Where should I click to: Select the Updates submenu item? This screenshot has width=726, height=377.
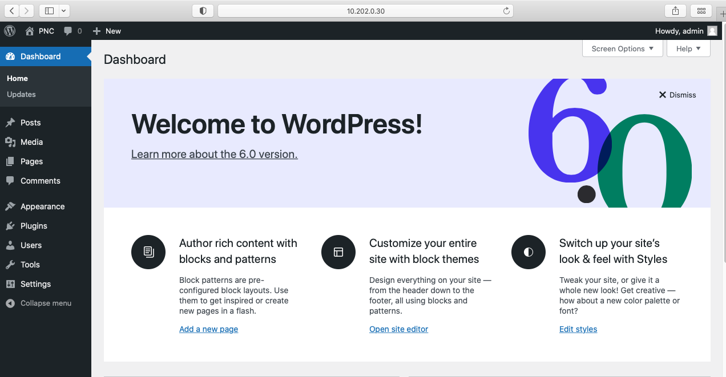point(21,95)
